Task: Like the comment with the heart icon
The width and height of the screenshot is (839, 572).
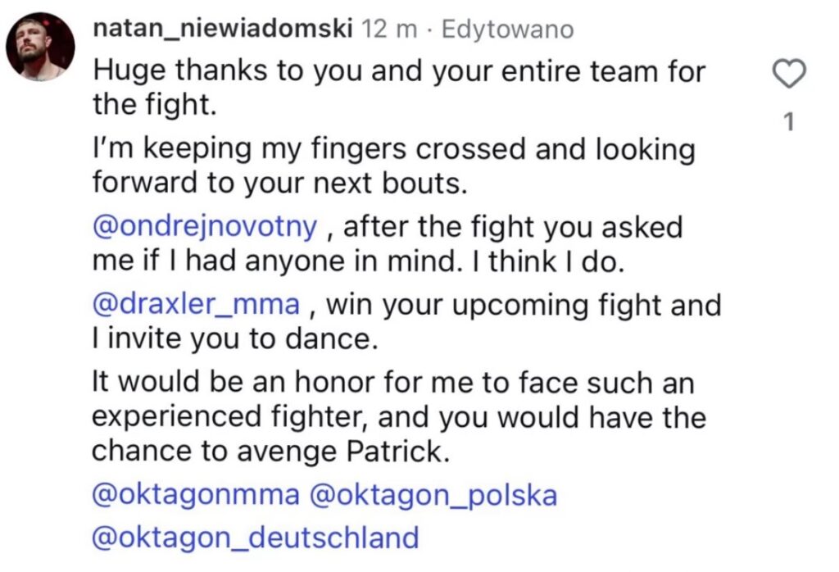Action: (x=789, y=76)
